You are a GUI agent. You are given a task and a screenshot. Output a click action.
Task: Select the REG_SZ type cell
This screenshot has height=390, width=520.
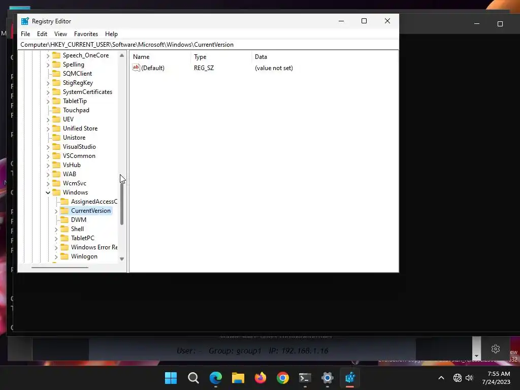point(204,68)
